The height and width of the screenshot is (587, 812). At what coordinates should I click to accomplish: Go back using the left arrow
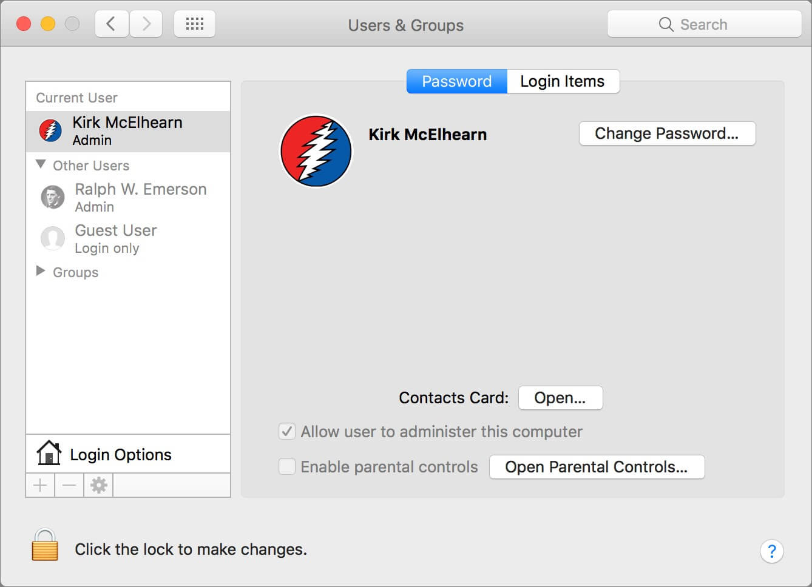[111, 24]
